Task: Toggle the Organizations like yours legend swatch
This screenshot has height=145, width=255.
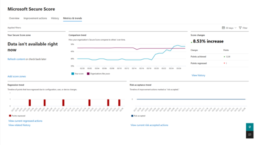Action: point(88,74)
